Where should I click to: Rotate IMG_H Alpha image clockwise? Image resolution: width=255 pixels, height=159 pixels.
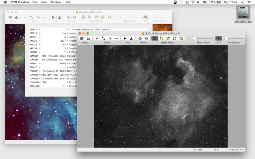[140, 38]
